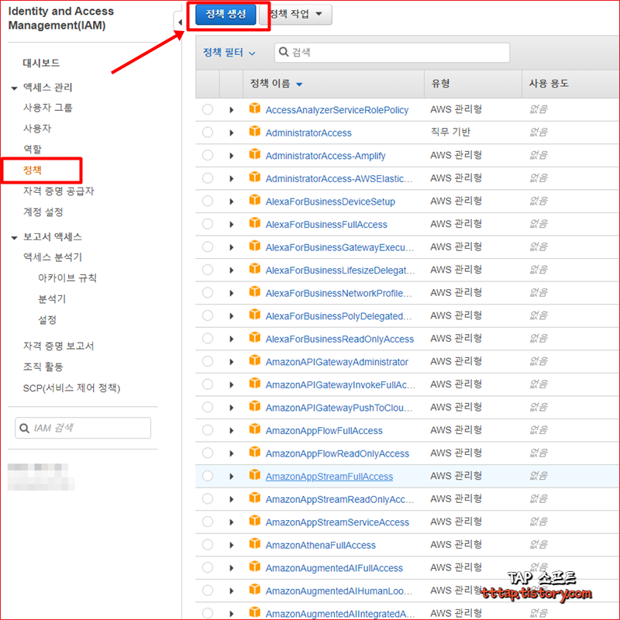Click the AlexaForBusinessPolyDelegated policy box icon
Image resolution: width=620 pixels, height=620 pixels.
[x=255, y=315]
